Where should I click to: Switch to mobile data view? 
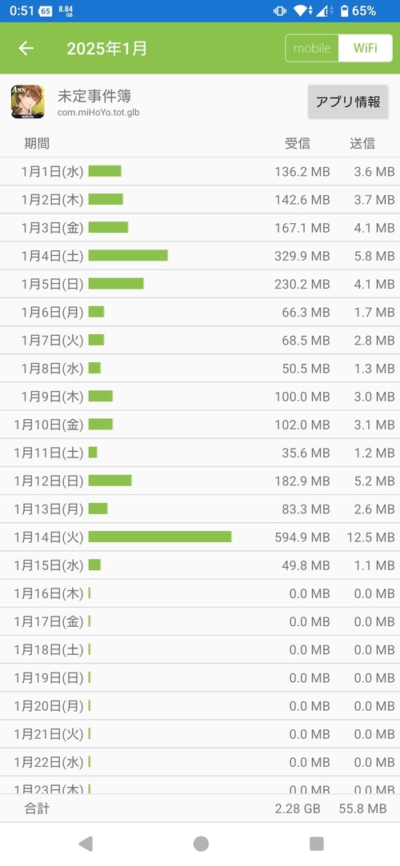pos(312,48)
